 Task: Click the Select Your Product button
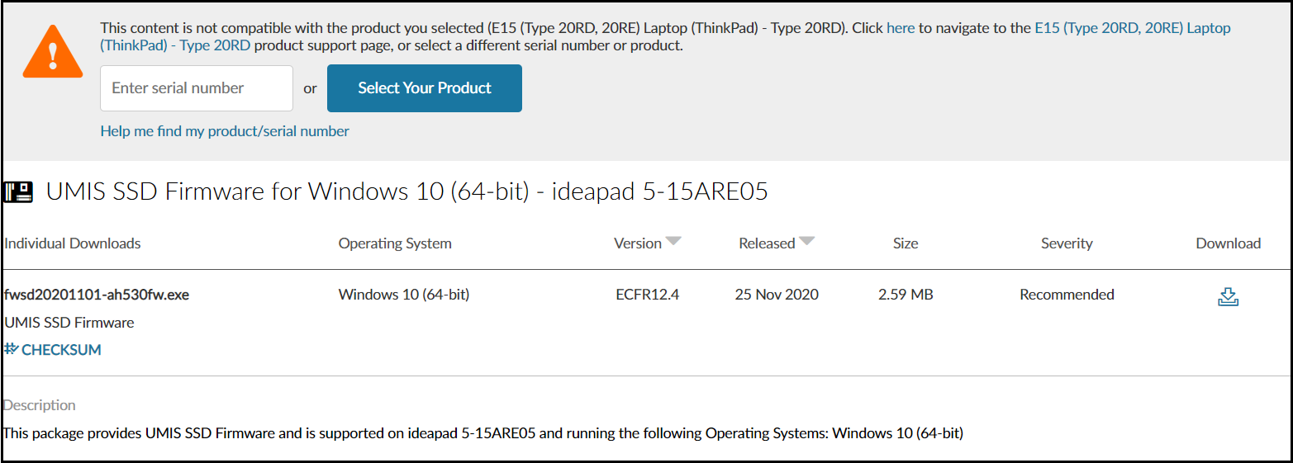click(425, 88)
